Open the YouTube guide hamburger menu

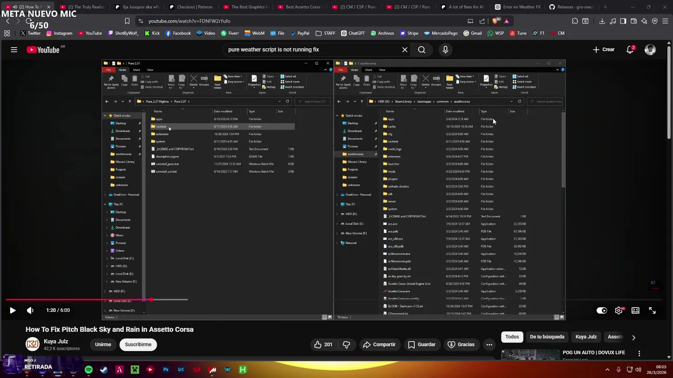click(x=14, y=50)
